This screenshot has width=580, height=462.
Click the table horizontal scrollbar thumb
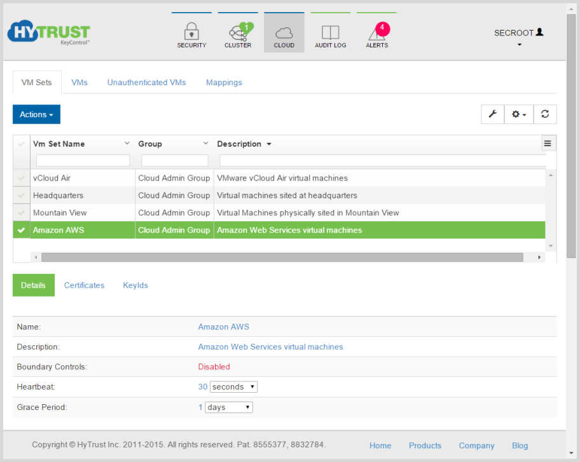(x=282, y=257)
